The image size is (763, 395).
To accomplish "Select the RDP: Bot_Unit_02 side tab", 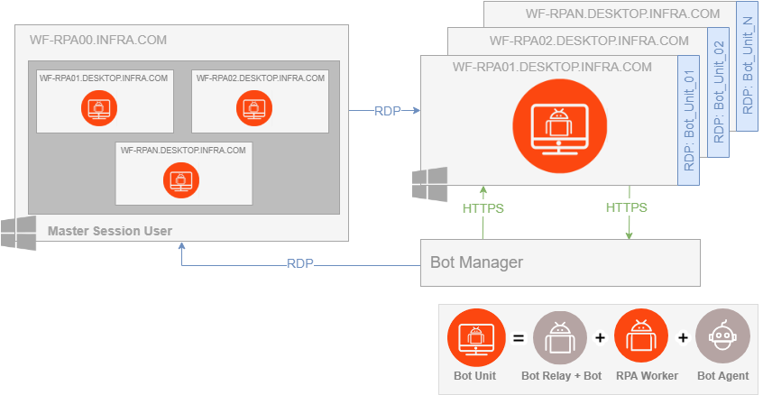I will coord(719,92).
